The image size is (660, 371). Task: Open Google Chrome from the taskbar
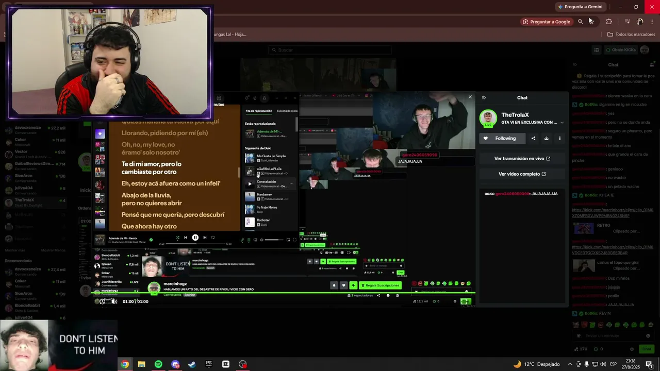[x=125, y=364]
